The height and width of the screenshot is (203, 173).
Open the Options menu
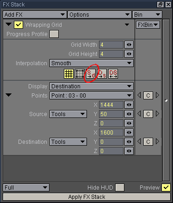point(99,15)
